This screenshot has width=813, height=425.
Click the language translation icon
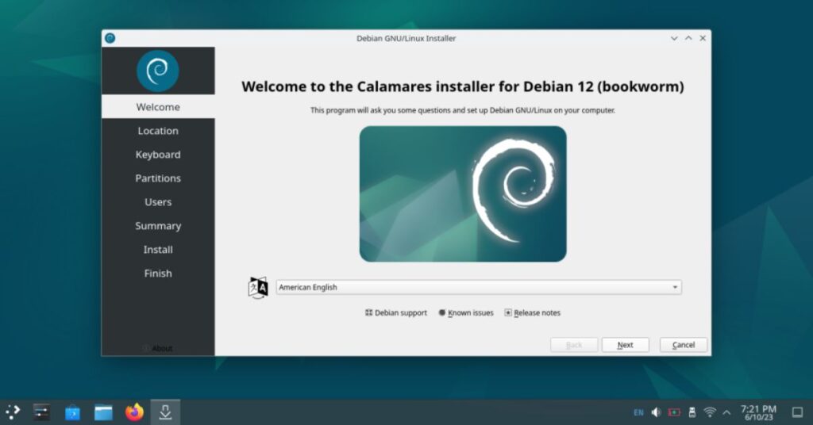click(x=258, y=287)
